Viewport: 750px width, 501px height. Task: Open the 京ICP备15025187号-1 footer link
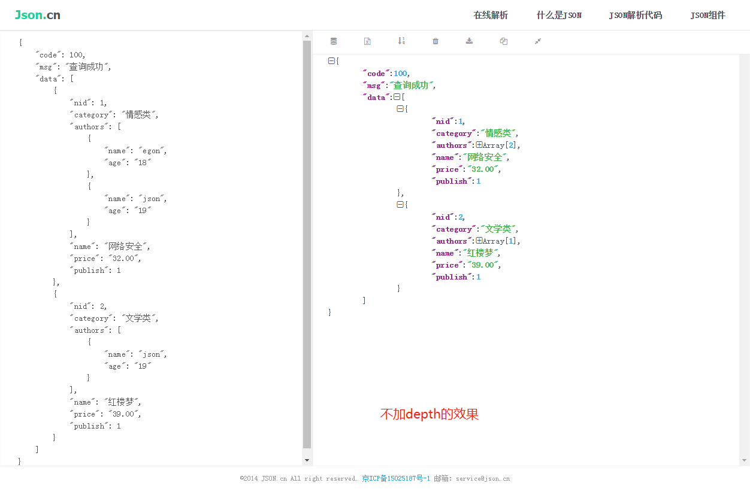point(396,479)
